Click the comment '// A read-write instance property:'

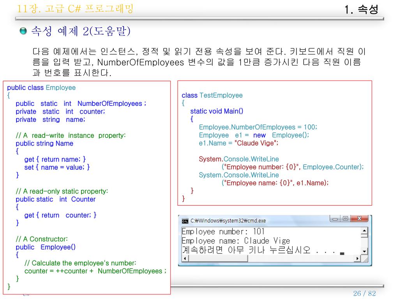tap(71, 135)
